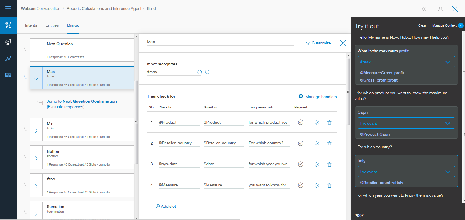Open the hamburger navigation menu

[x=8, y=8]
